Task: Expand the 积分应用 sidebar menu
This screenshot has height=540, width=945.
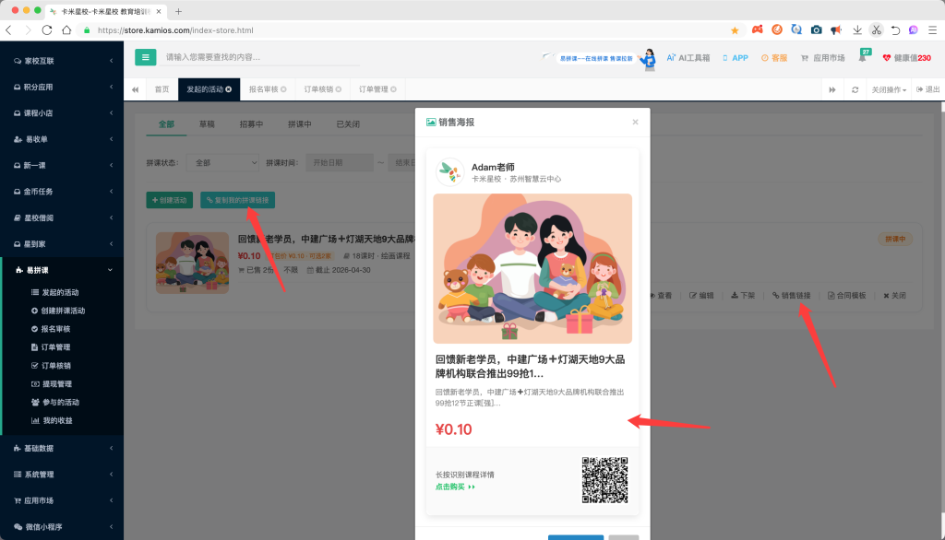Action: point(62,88)
